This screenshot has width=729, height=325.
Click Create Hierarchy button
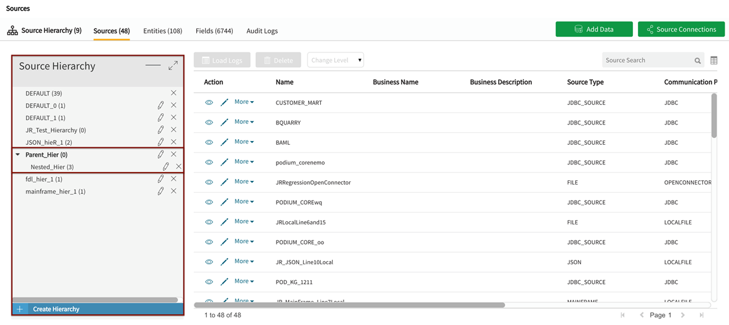(x=97, y=309)
